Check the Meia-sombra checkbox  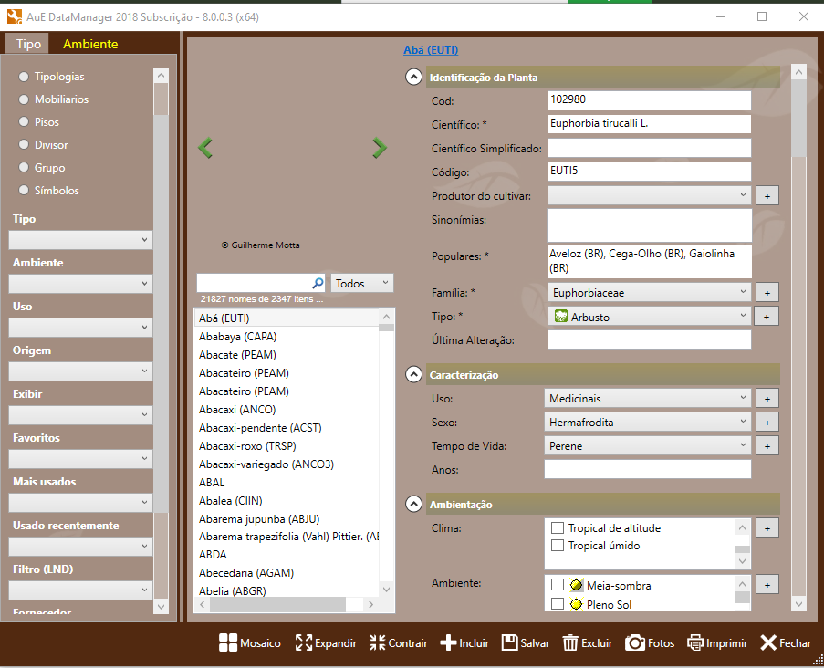pos(558,585)
